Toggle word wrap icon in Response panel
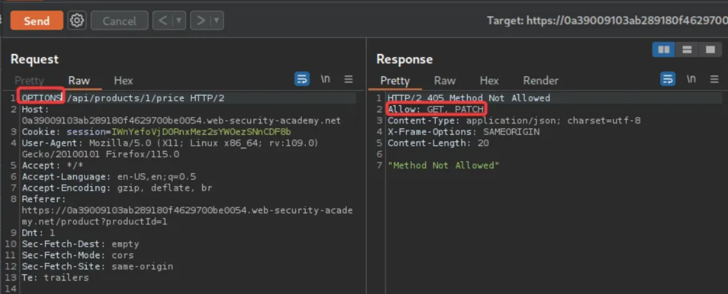This screenshot has width=728, height=294. tap(668, 80)
